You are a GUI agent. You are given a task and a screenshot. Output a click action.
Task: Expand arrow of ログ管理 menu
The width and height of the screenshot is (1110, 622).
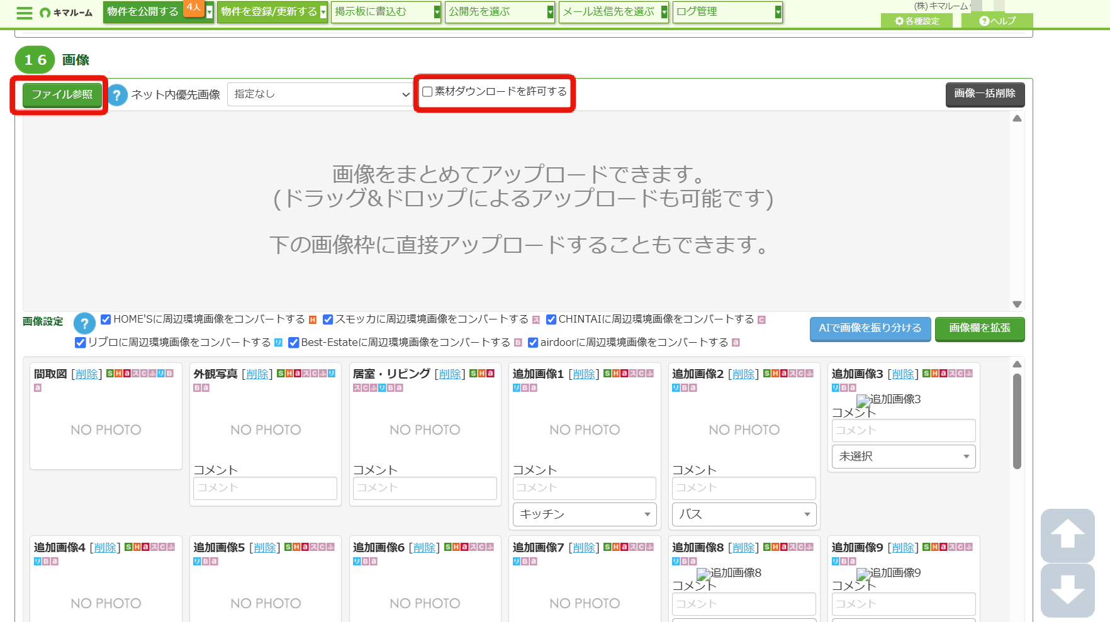[x=778, y=12]
